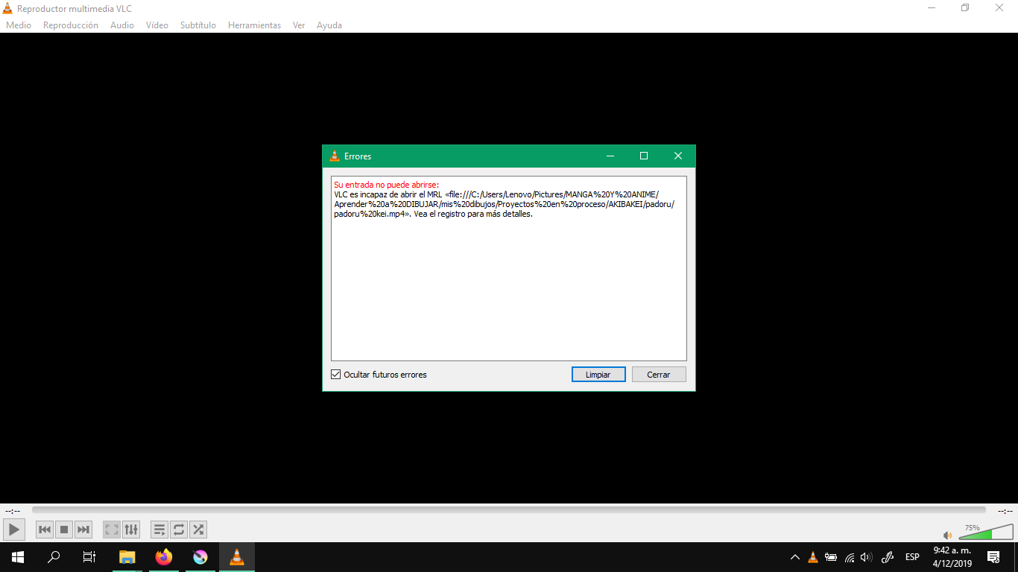
Task: Click the Limpiar button
Action: point(598,375)
